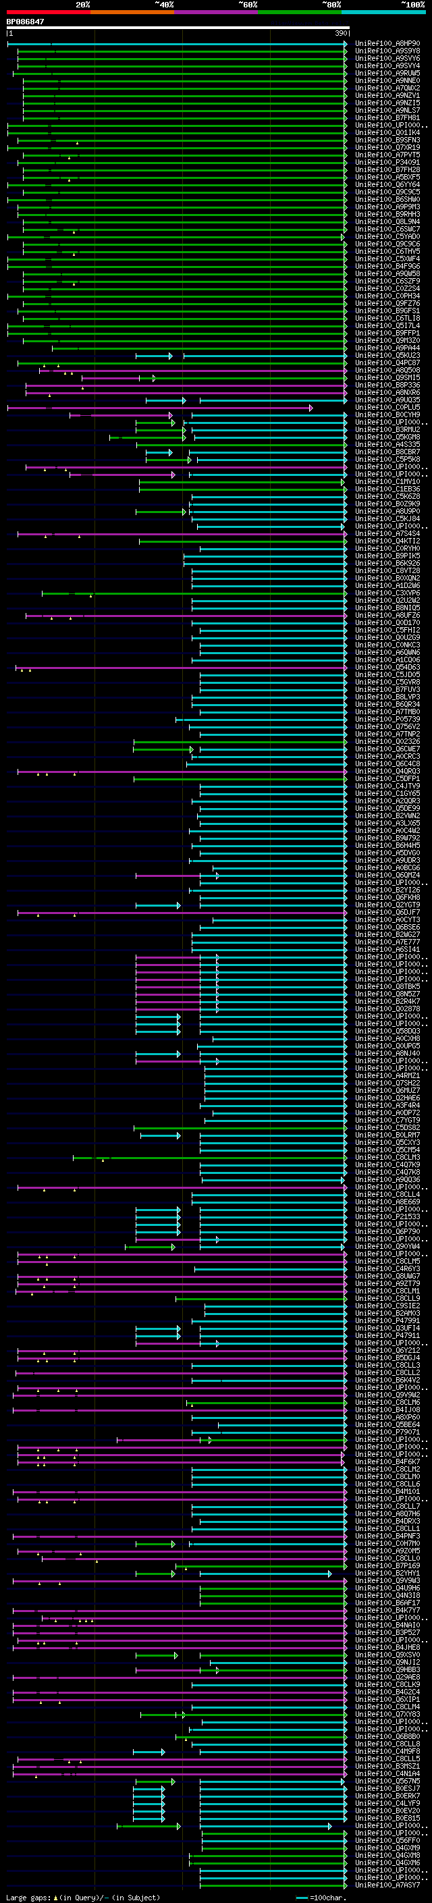Click the orange ~40% identity legend color
The image size is (432, 1903).
point(132,13)
